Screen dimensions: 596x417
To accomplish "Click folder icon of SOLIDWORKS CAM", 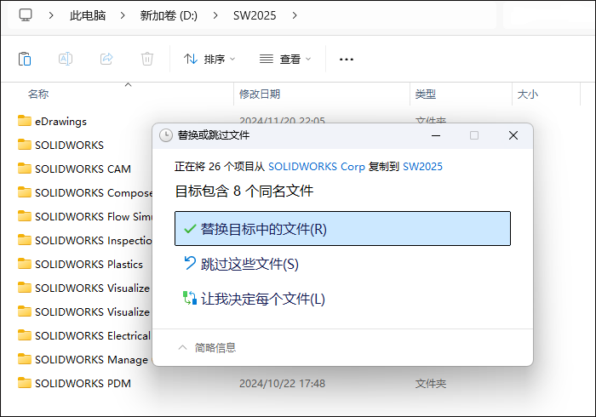I will 25,169.
